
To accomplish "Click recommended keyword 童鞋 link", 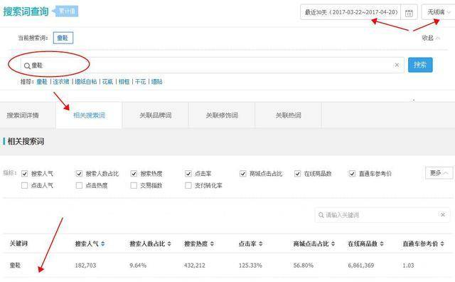I will 42,82.
